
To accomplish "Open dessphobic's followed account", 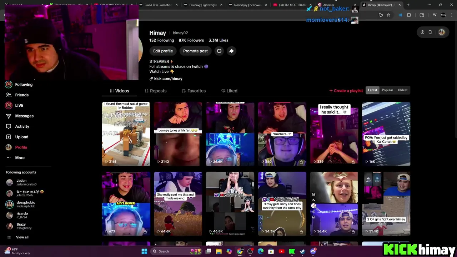I will 21,204.
